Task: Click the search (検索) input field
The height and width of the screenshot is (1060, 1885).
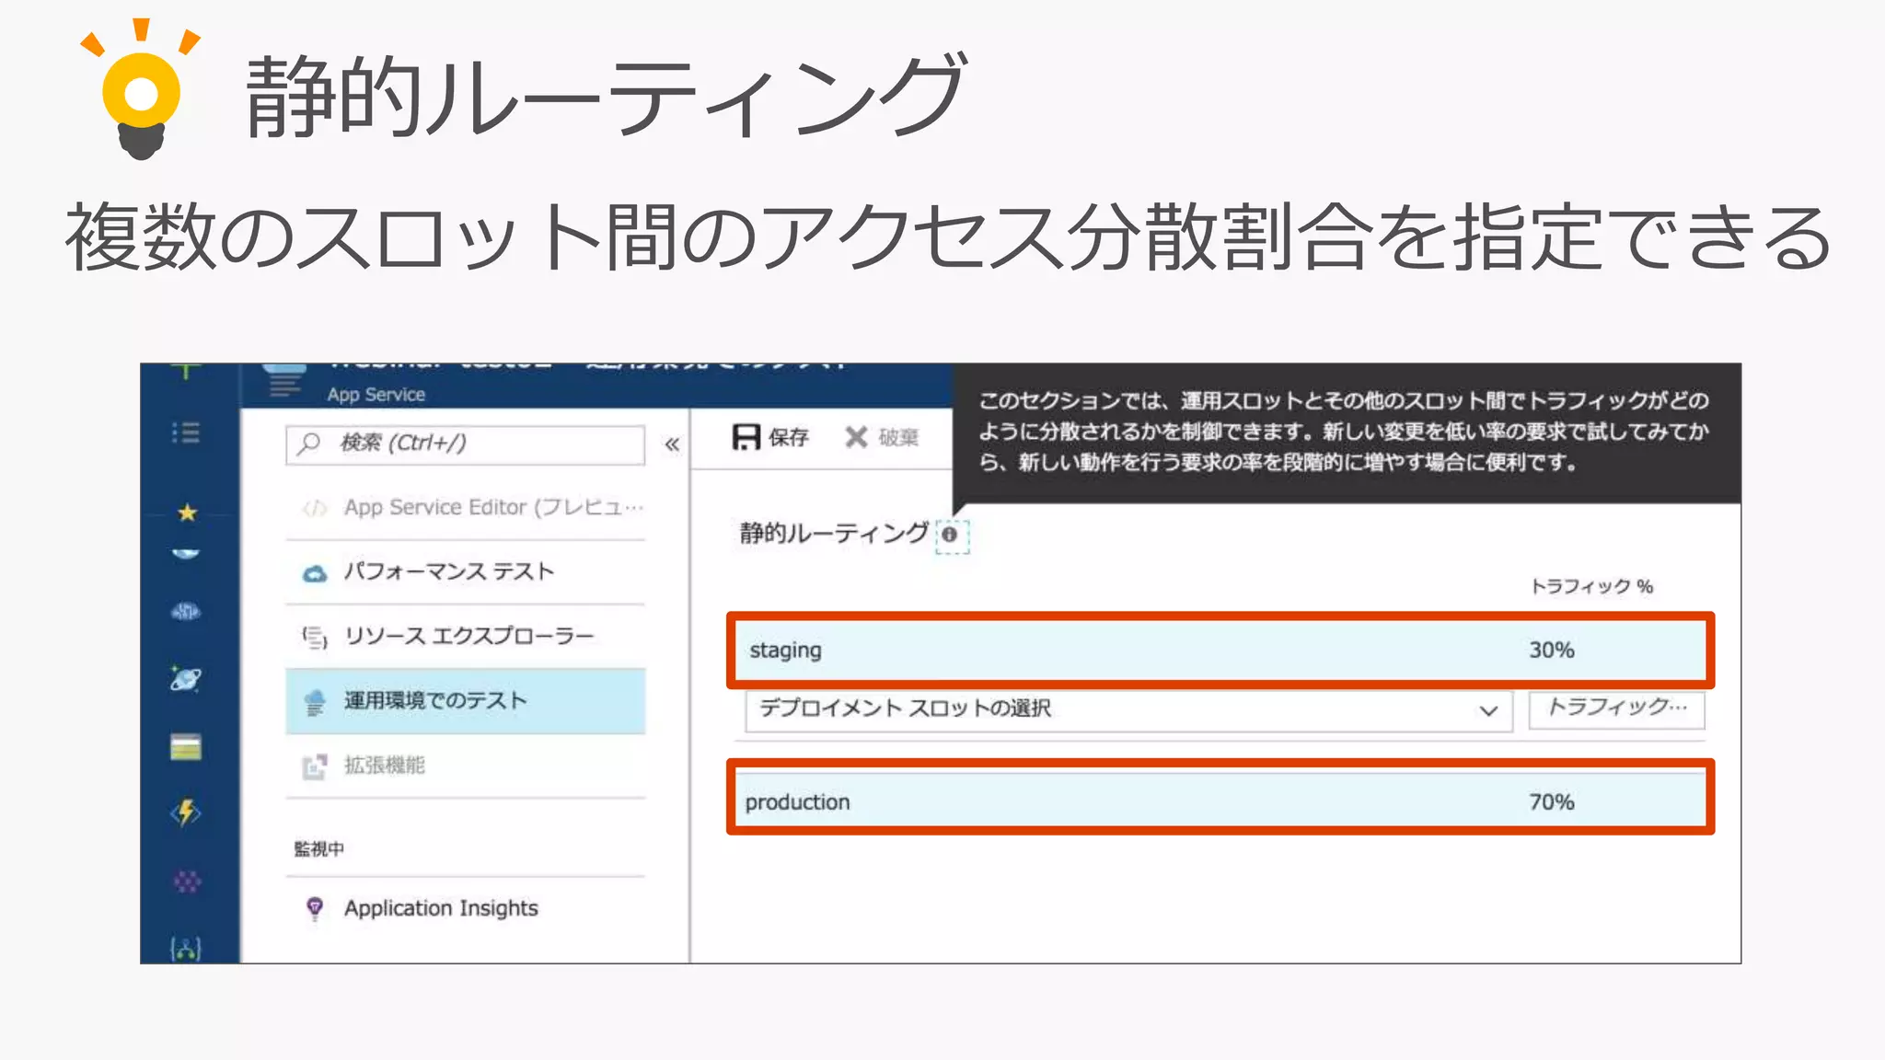Action: tap(465, 444)
